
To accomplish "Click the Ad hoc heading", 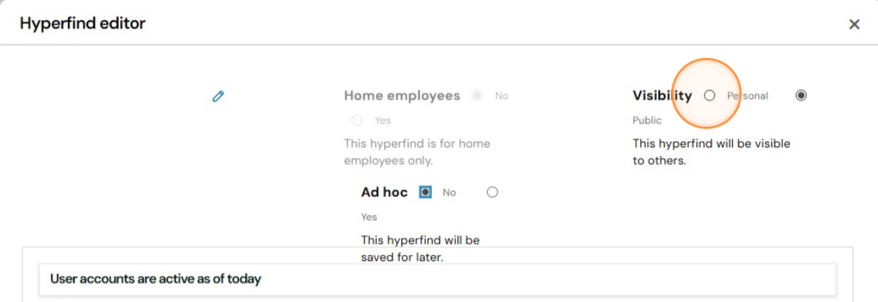I will pyautogui.click(x=384, y=192).
